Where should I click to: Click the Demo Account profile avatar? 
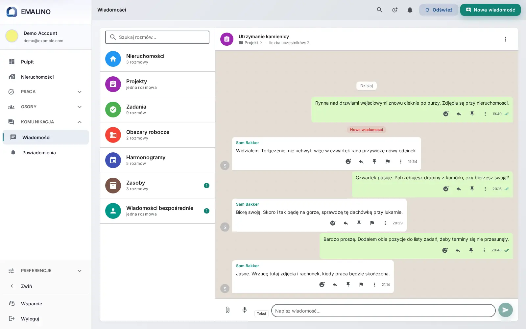(12, 36)
